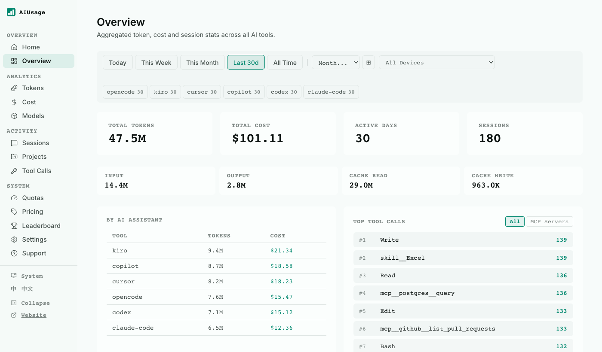Image resolution: width=602 pixels, height=352 pixels.
Task: Select the This Month range
Action: click(202, 63)
